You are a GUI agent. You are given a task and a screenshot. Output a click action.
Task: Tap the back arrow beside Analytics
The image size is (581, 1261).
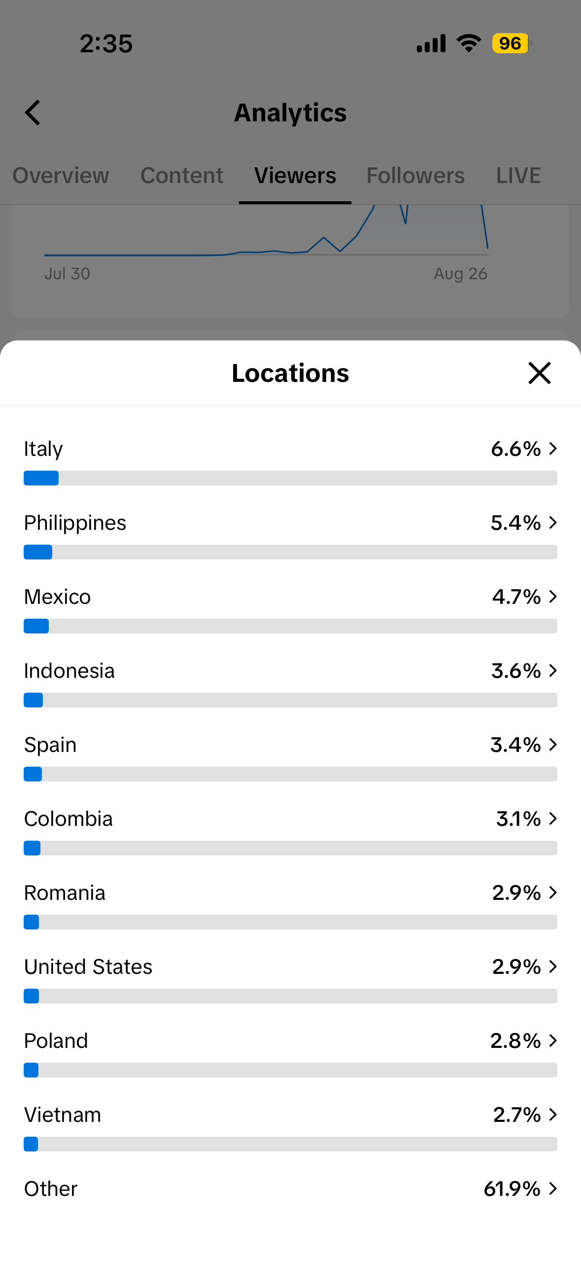tap(33, 112)
